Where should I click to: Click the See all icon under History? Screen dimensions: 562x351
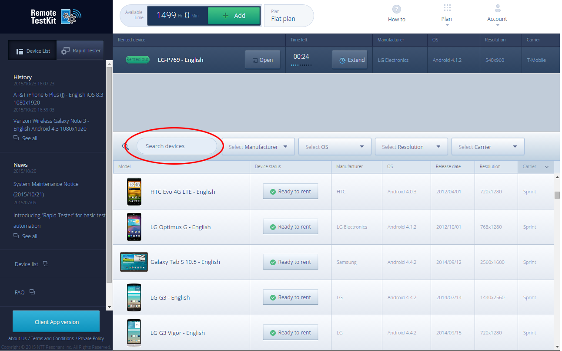point(16,138)
